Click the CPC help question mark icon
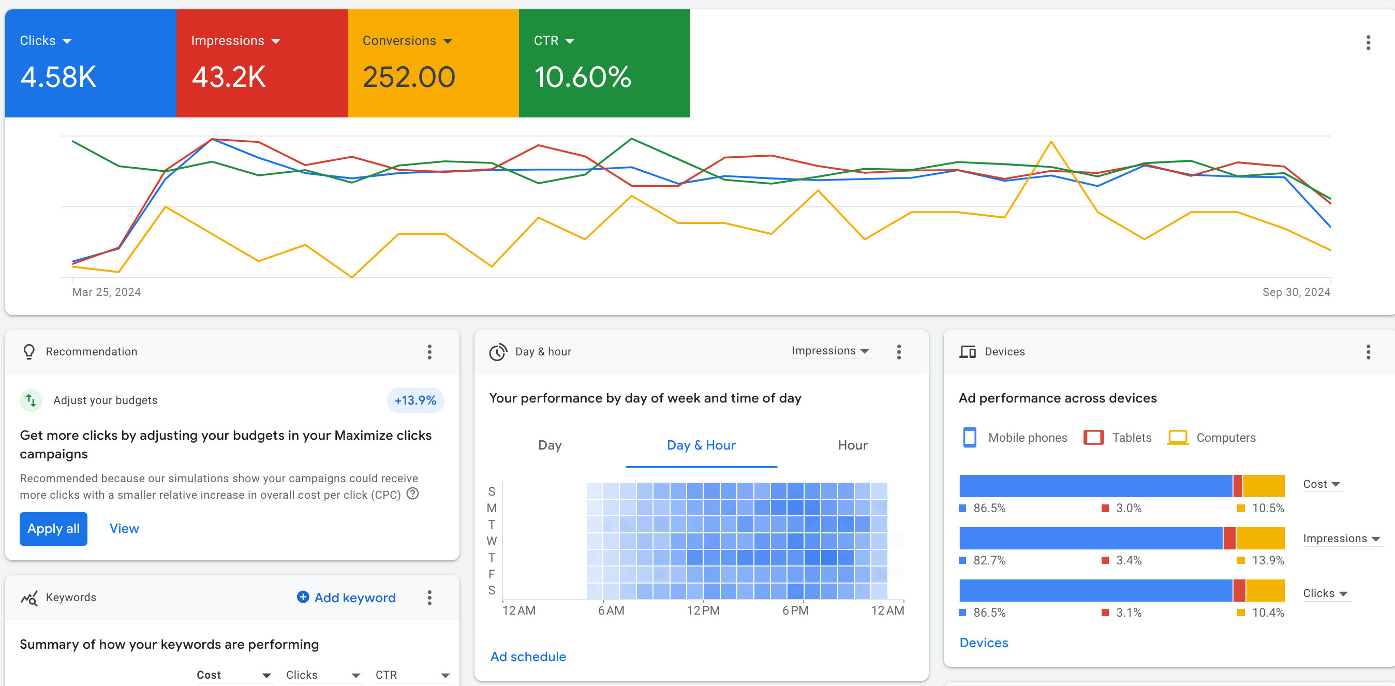The height and width of the screenshot is (686, 1395). pos(412,494)
